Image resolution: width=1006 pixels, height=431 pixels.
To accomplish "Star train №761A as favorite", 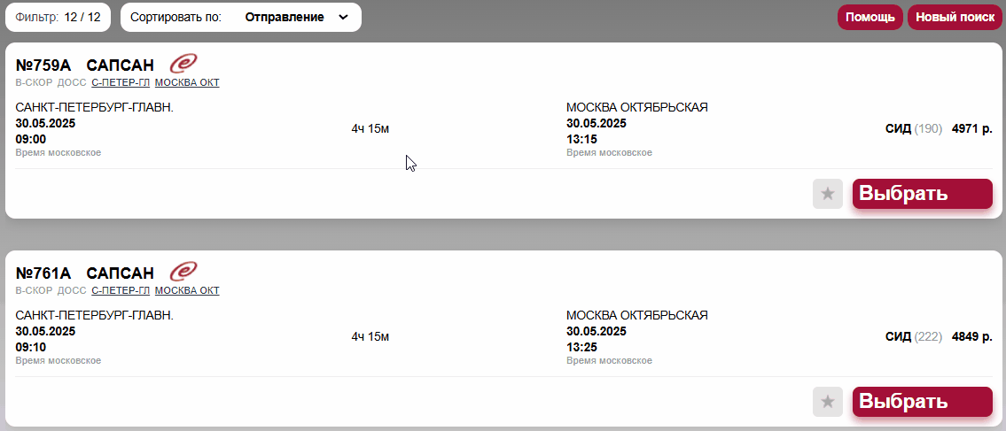I will tap(828, 402).
